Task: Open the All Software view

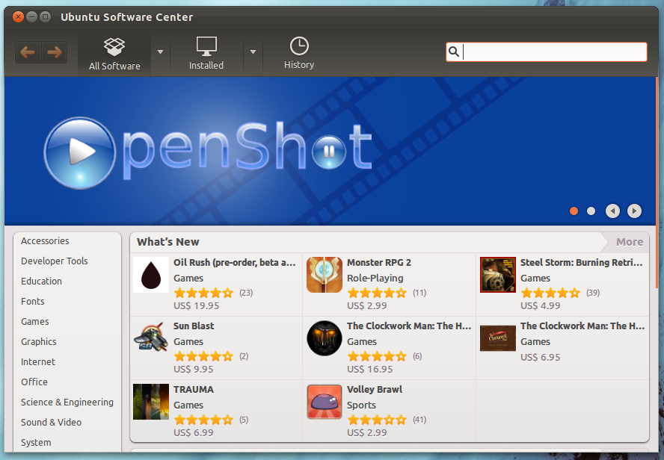Action: (x=114, y=54)
